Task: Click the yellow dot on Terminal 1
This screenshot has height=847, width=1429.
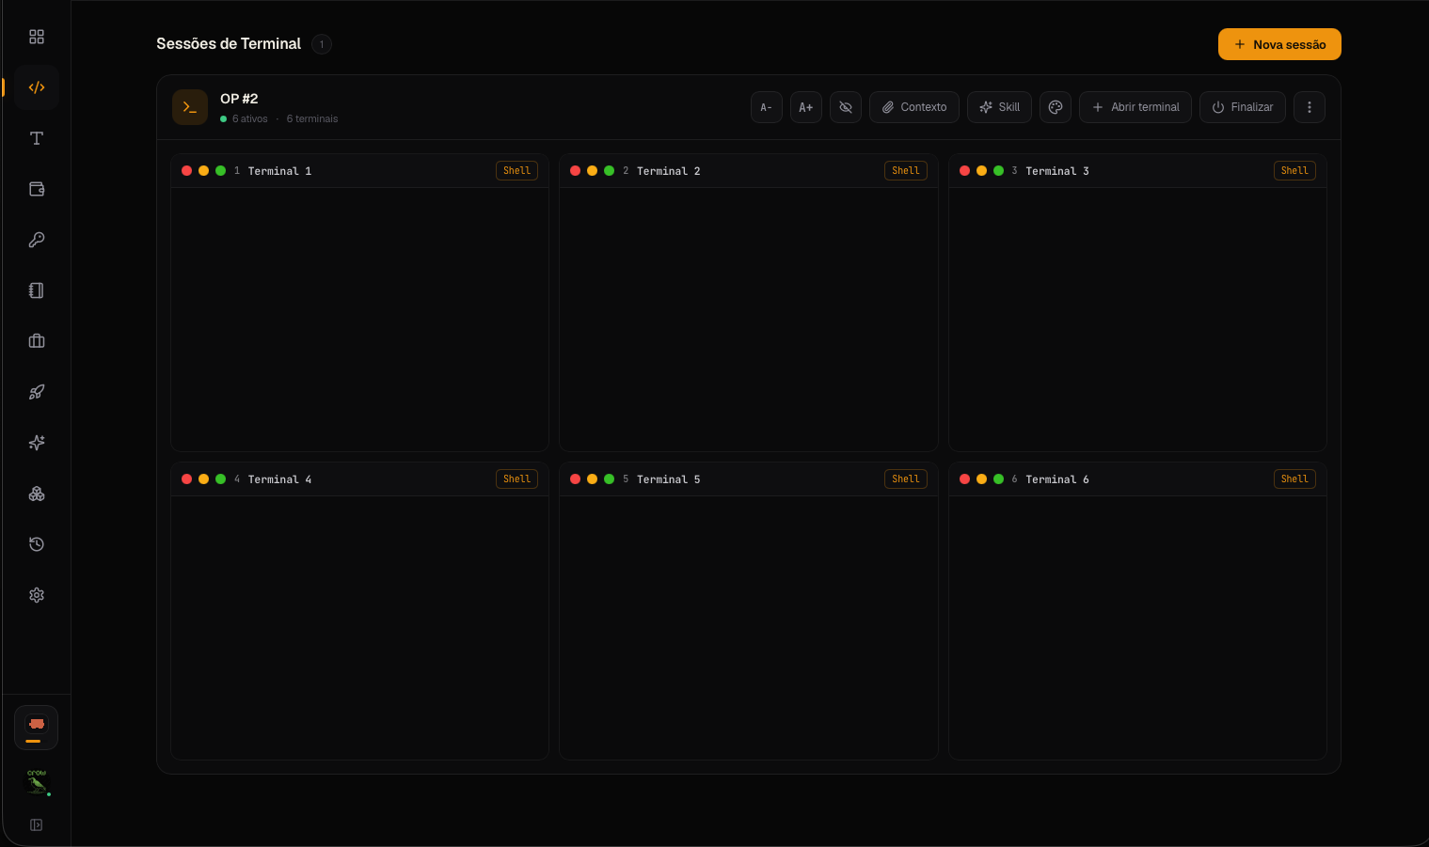Action: click(203, 171)
